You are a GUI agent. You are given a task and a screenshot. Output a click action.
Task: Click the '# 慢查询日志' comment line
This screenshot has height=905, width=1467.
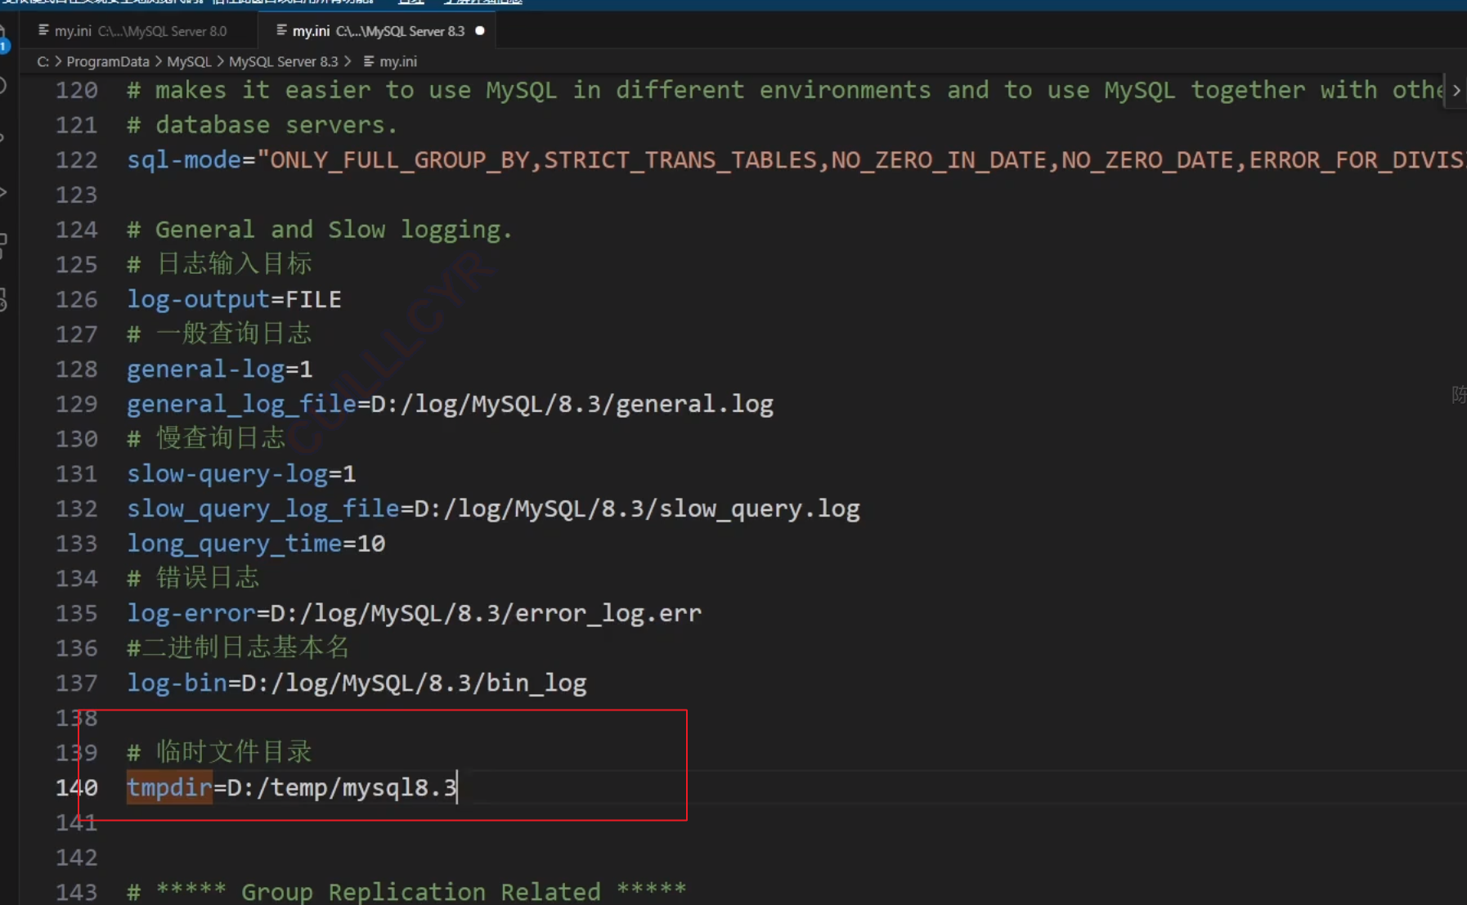206,438
